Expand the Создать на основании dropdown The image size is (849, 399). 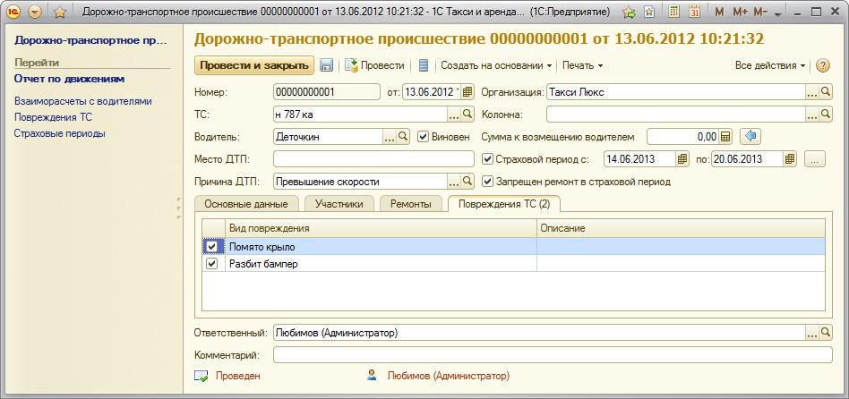click(496, 66)
